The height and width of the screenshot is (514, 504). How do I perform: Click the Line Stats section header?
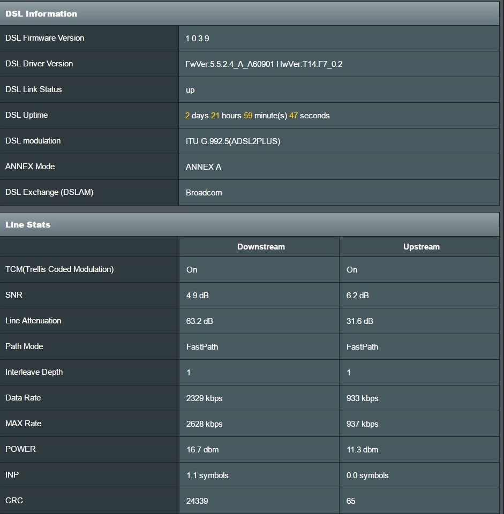coord(28,225)
